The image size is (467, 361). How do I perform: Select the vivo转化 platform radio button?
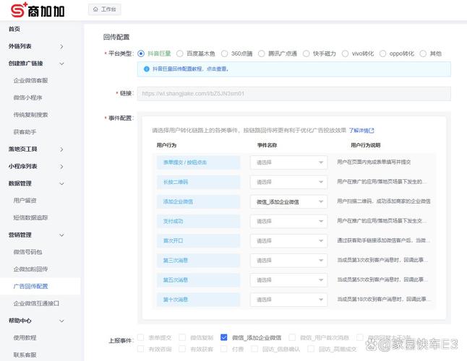coord(345,53)
